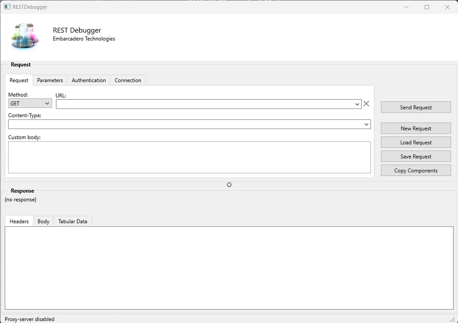The width and height of the screenshot is (458, 323).
Task: Click the splitter grip between Request and Response
Action: coord(229,184)
